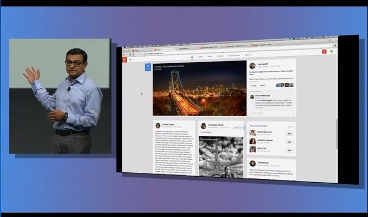Open the red Google+ logo menu
368x217 pixels.
tap(124, 59)
